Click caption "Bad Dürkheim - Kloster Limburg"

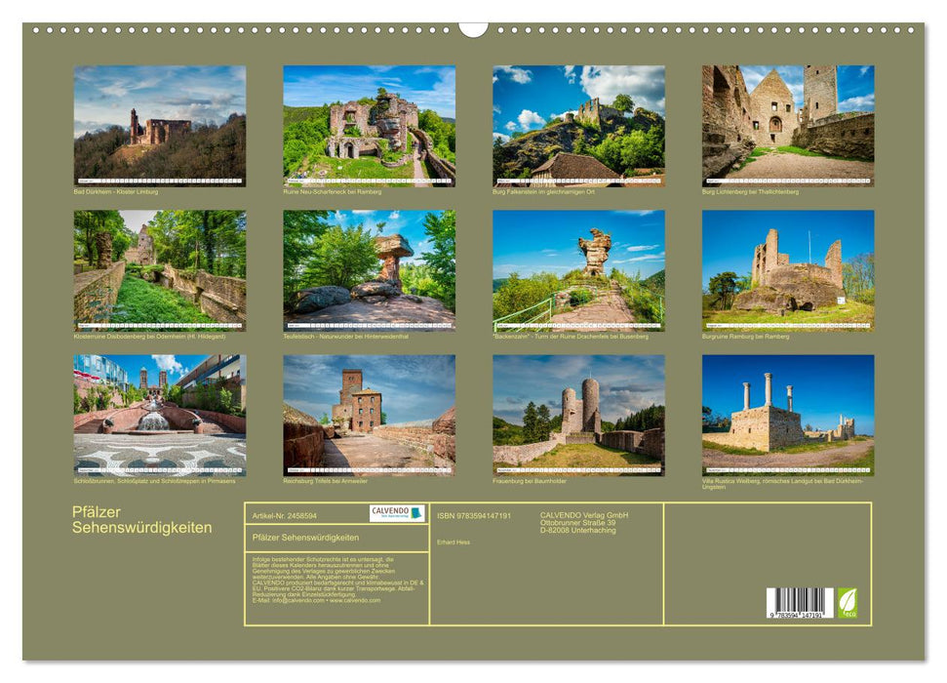(116, 191)
